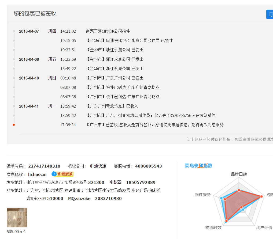Click the header 您的包裹已被签收
This screenshot has width=273, height=239.
pyautogui.click(x=35, y=13)
